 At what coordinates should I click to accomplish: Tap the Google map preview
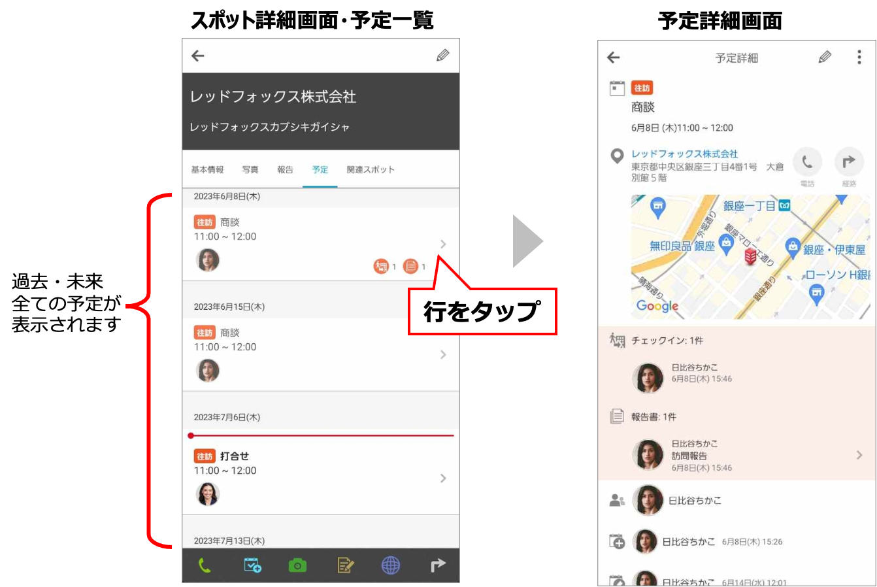(750, 257)
